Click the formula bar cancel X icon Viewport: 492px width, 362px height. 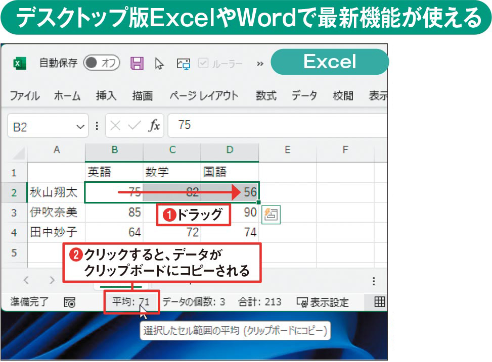pyautogui.click(x=115, y=126)
